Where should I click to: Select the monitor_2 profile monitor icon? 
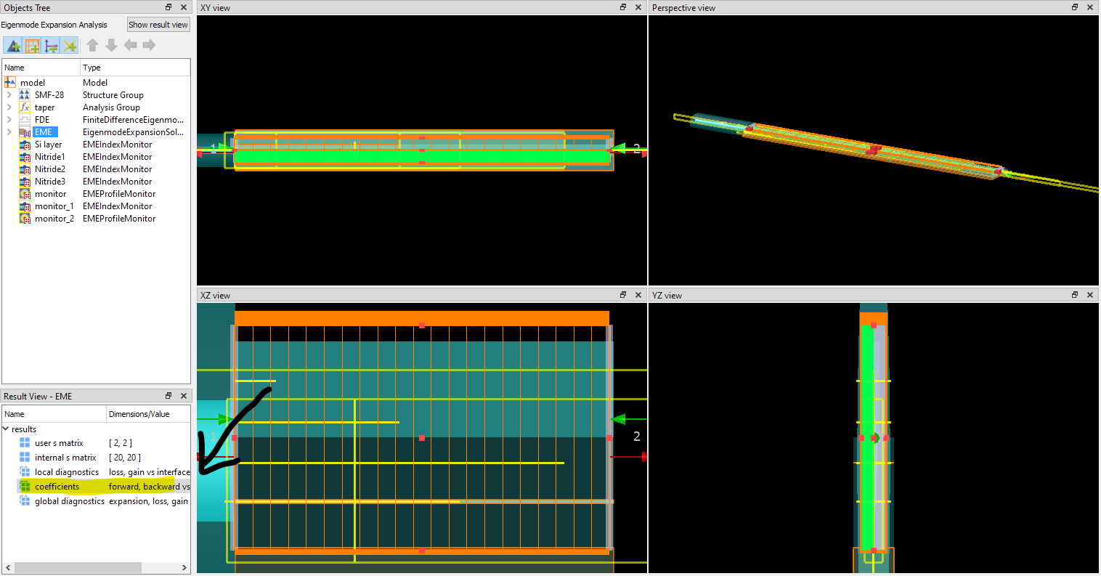click(x=25, y=219)
